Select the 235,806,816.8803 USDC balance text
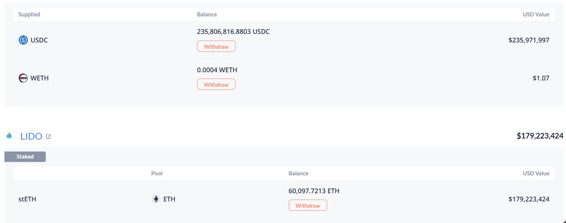566x223 pixels. (x=233, y=32)
